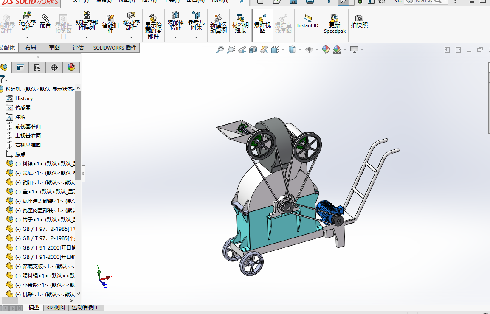Open View Orientation dropdown arrow
490x314 pixels.
284,50
